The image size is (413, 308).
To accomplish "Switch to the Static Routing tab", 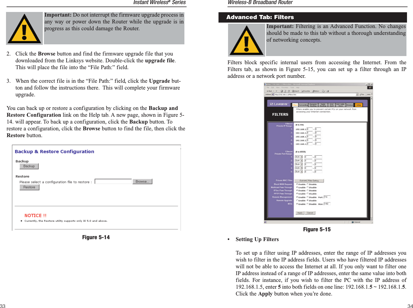I will click(x=323, y=105).
